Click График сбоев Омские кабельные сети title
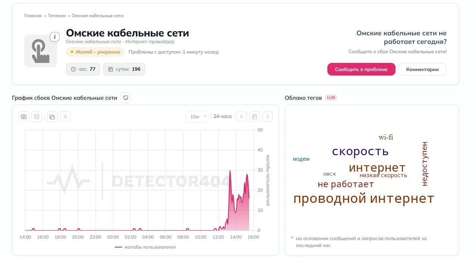Viewport: 476px width, 259px height. click(x=64, y=98)
